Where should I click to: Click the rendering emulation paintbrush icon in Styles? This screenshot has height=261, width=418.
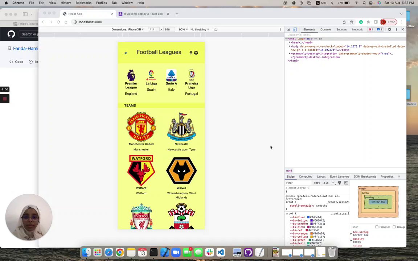point(339,183)
